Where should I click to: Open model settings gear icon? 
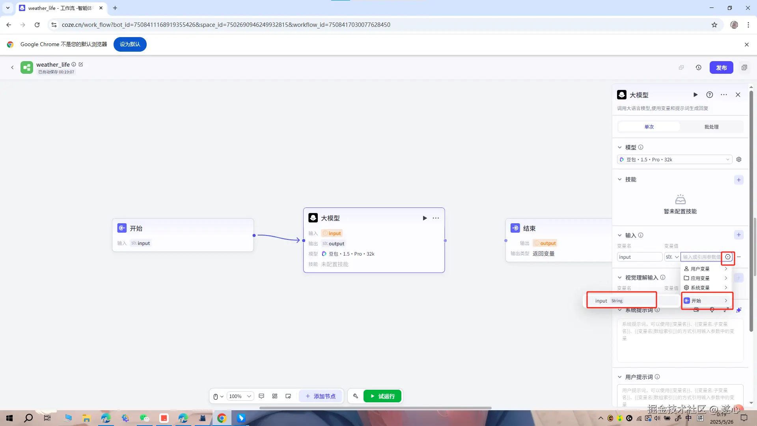click(739, 159)
